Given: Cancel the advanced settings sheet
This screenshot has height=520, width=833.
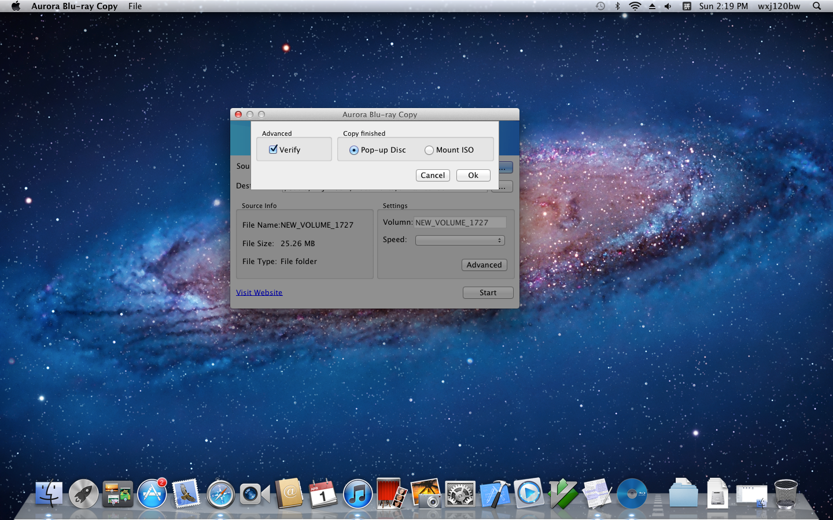Looking at the screenshot, I should [x=433, y=175].
